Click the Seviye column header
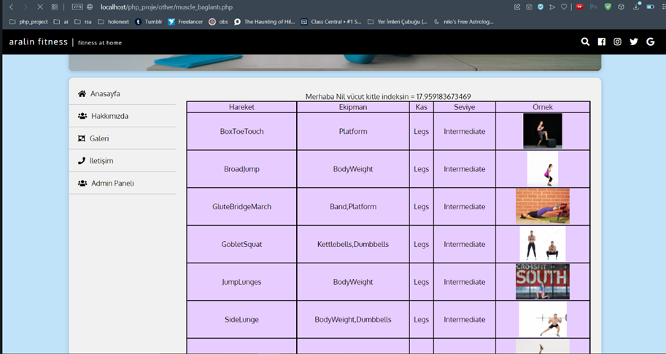Image resolution: width=666 pixels, height=354 pixels. [x=464, y=107]
